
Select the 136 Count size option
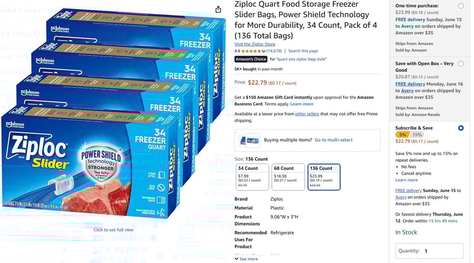(x=324, y=177)
